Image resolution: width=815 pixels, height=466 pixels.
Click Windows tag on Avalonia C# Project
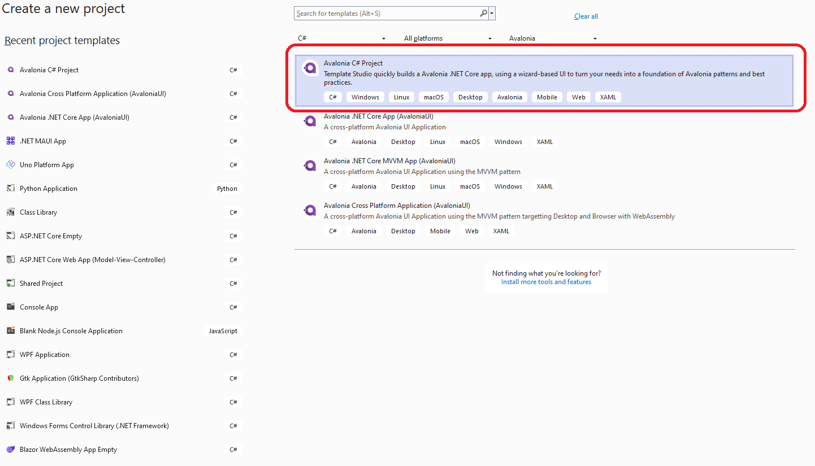365,97
